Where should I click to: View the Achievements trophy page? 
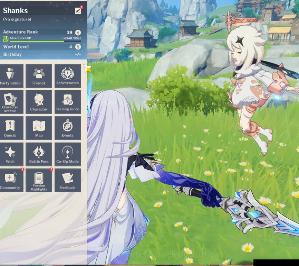click(x=68, y=76)
